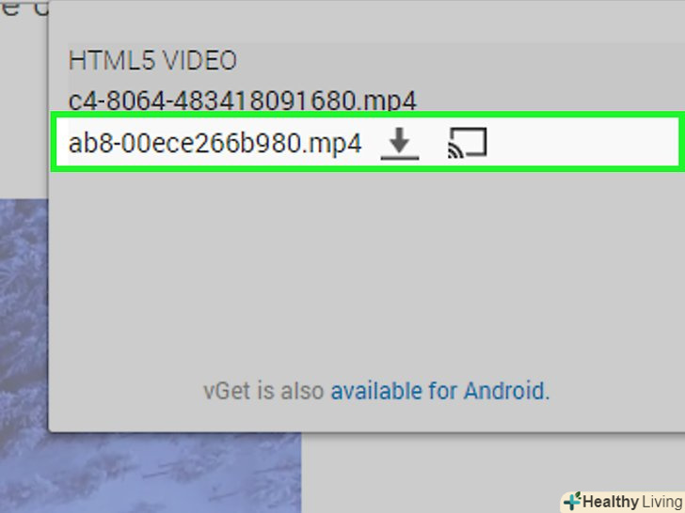
Task: Click the word 'Android' in the blue link
Action: click(503, 391)
